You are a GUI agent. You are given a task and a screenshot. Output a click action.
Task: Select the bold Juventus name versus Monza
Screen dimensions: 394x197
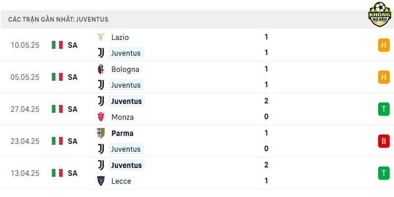tap(127, 101)
